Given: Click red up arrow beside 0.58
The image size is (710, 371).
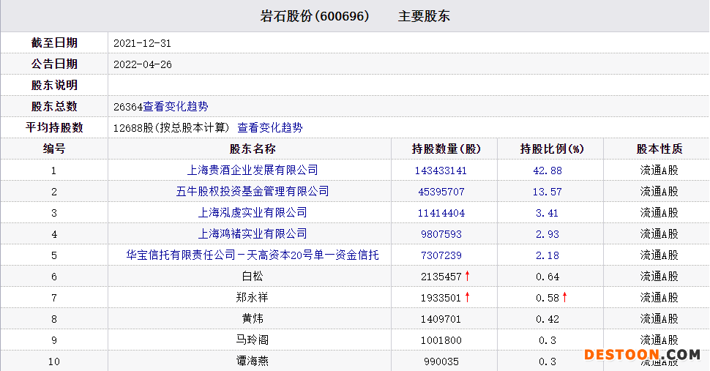Looking at the screenshot, I should point(564,298).
